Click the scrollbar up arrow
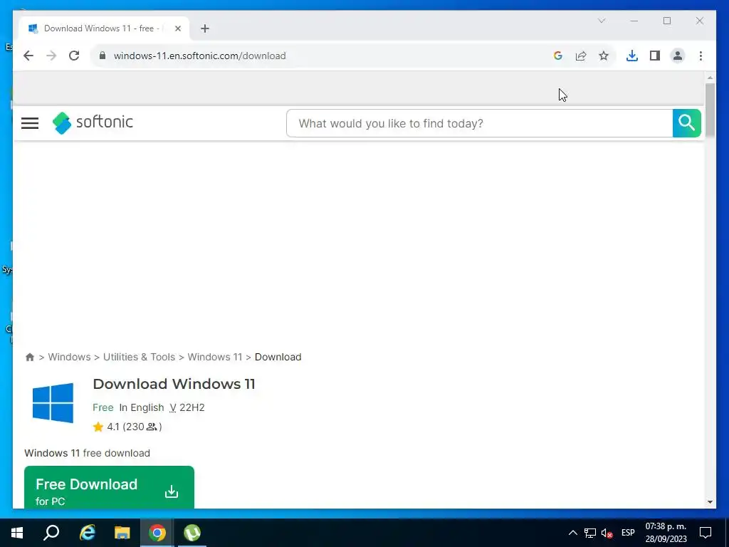 (710, 77)
